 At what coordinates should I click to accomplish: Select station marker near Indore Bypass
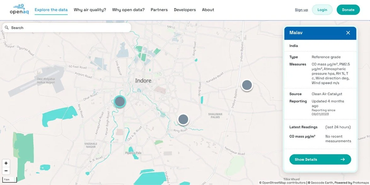[247, 85]
